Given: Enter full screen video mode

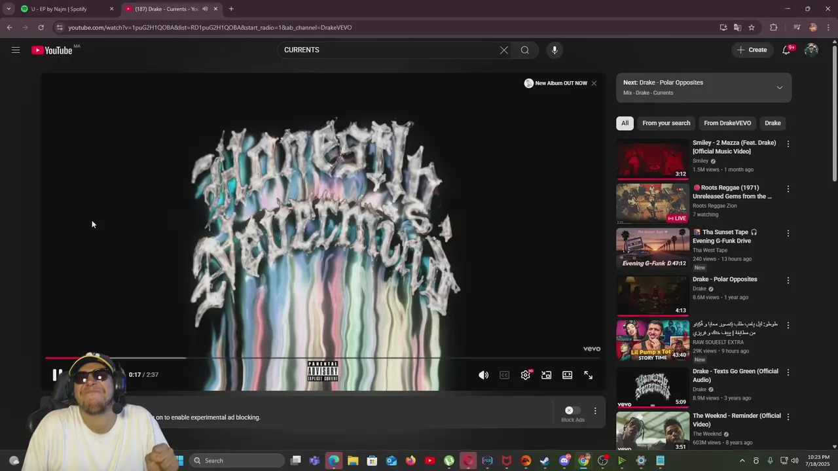Looking at the screenshot, I should click(589, 375).
